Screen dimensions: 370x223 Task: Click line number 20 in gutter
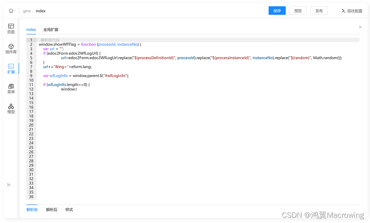pyautogui.click(x=31, y=125)
